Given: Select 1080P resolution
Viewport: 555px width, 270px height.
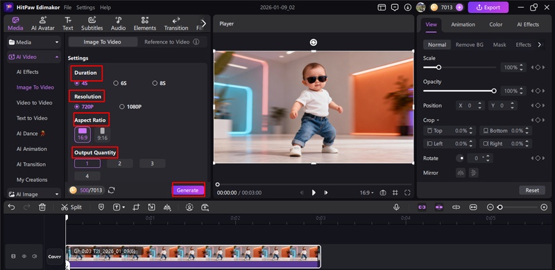Looking at the screenshot, I should pyautogui.click(x=130, y=107).
